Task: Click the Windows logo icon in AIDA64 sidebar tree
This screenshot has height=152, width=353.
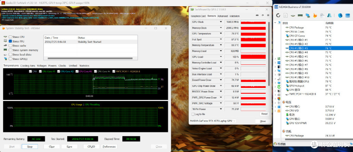Action: [279, 63]
